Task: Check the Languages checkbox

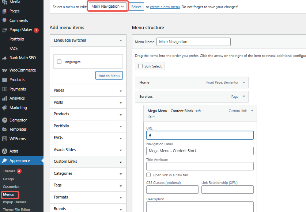Action: [59, 62]
